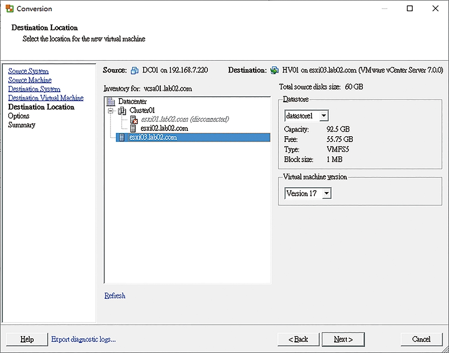Click the Refresh link
The image size is (449, 353).
pyautogui.click(x=115, y=296)
